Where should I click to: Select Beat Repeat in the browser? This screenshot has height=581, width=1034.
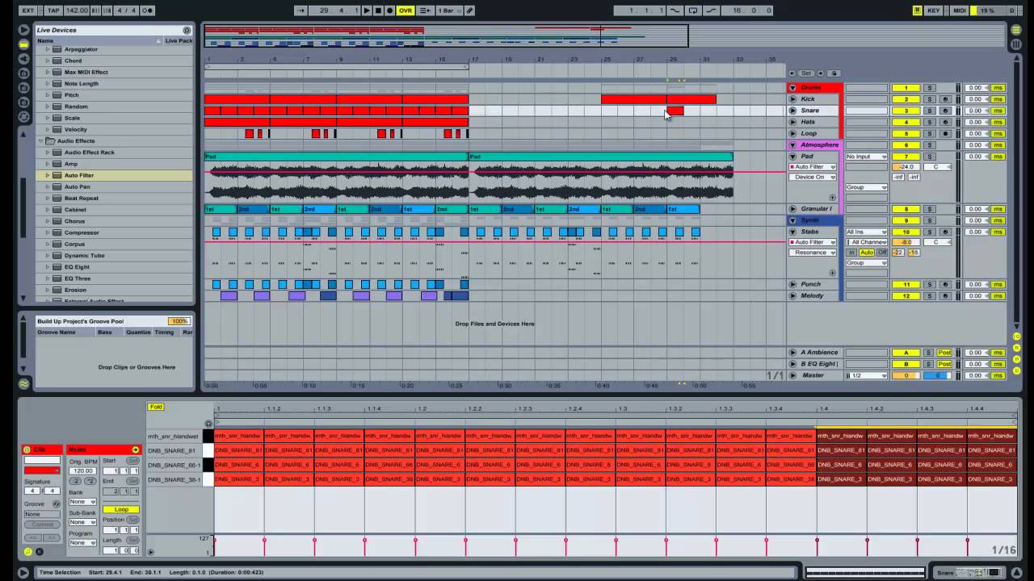tap(82, 198)
